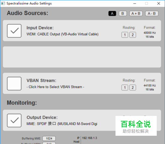This screenshot has height=144, width=165.
Task: Click the Input Device 48000 Hz format
Action: 150,33
